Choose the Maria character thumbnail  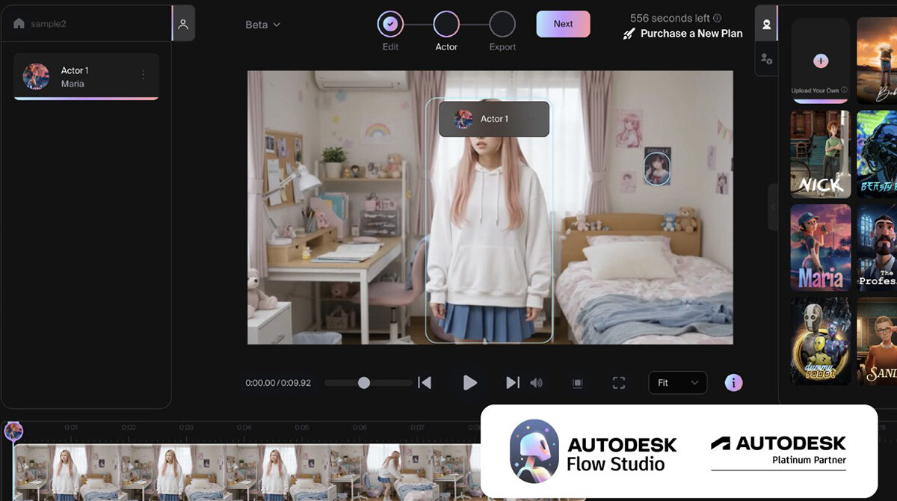coord(821,248)
